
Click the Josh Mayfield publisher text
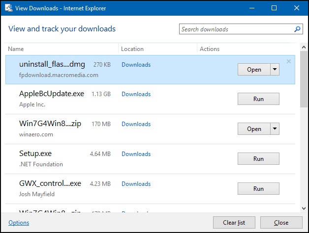[36, 194]
